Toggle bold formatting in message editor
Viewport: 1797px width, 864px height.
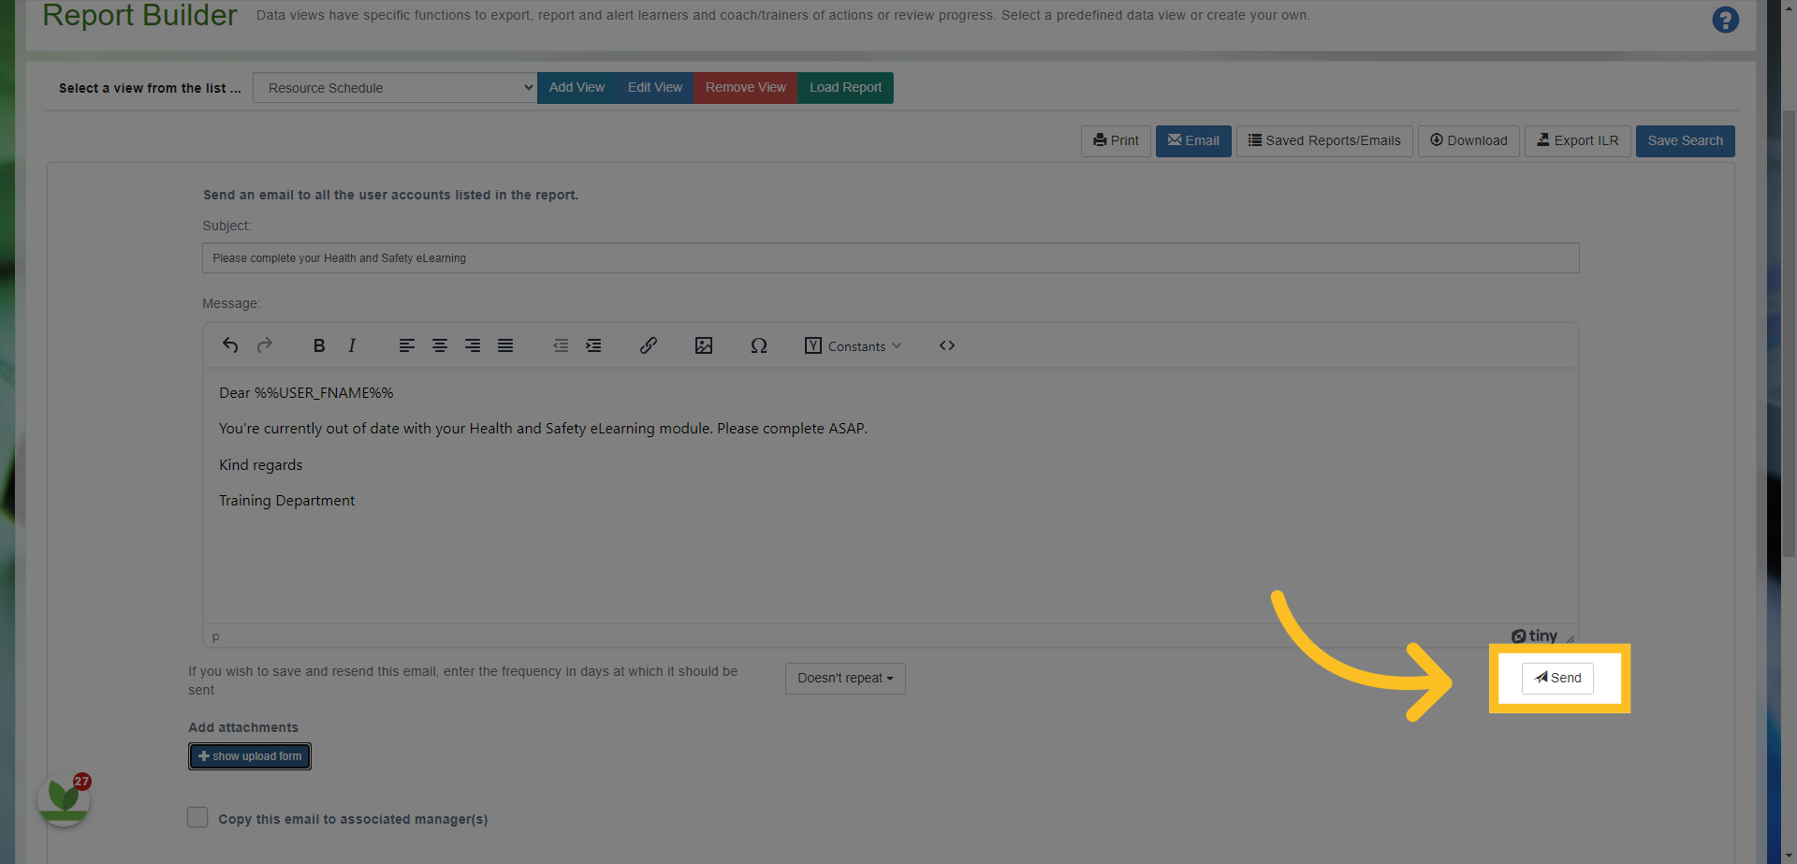click(319, 345)
